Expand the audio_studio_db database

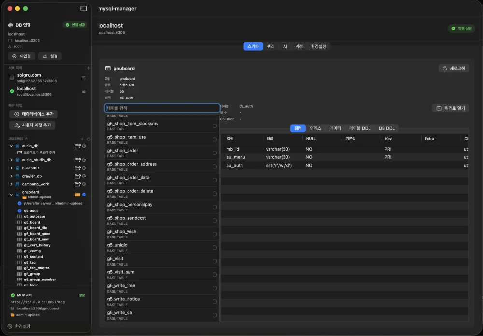[x=11, y=160]
